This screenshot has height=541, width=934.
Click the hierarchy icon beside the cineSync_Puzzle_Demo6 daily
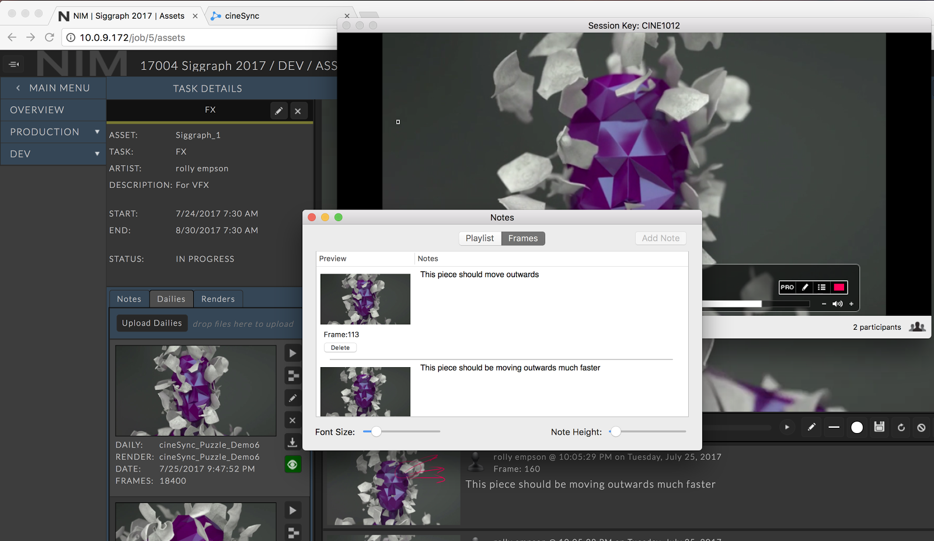coord(292,375)
